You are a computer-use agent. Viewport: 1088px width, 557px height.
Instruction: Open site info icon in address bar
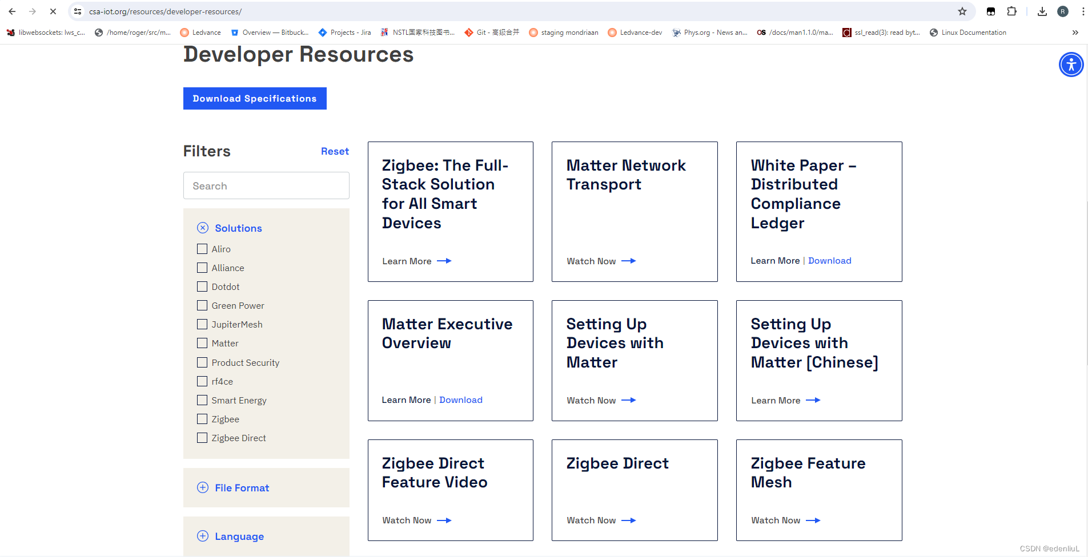coord(78,11)
